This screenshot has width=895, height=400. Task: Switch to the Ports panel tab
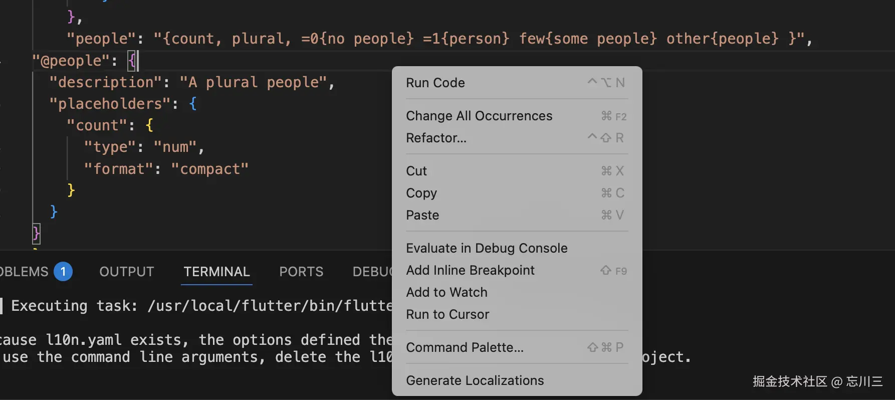pyautogui.click(x=301, y=272)
